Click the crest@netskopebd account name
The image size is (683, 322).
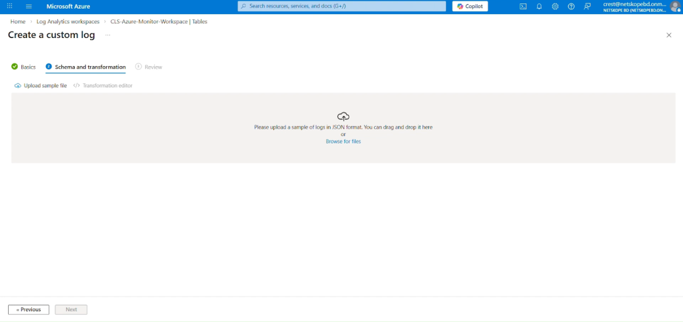(x=635, y=4)
